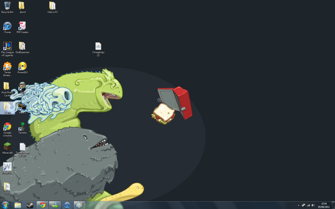Image resolution: width=335 pixels, height=209 pixels.
Task: Launch Steam from the taskbar
Action: pyautogui.click(x=30, y=205)
